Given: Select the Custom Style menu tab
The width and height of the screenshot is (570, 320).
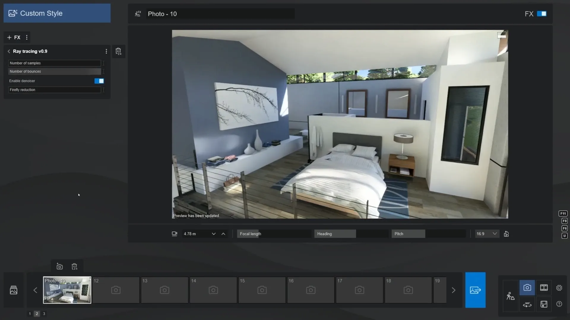Looking at the screenshot, I should (57, 13).
